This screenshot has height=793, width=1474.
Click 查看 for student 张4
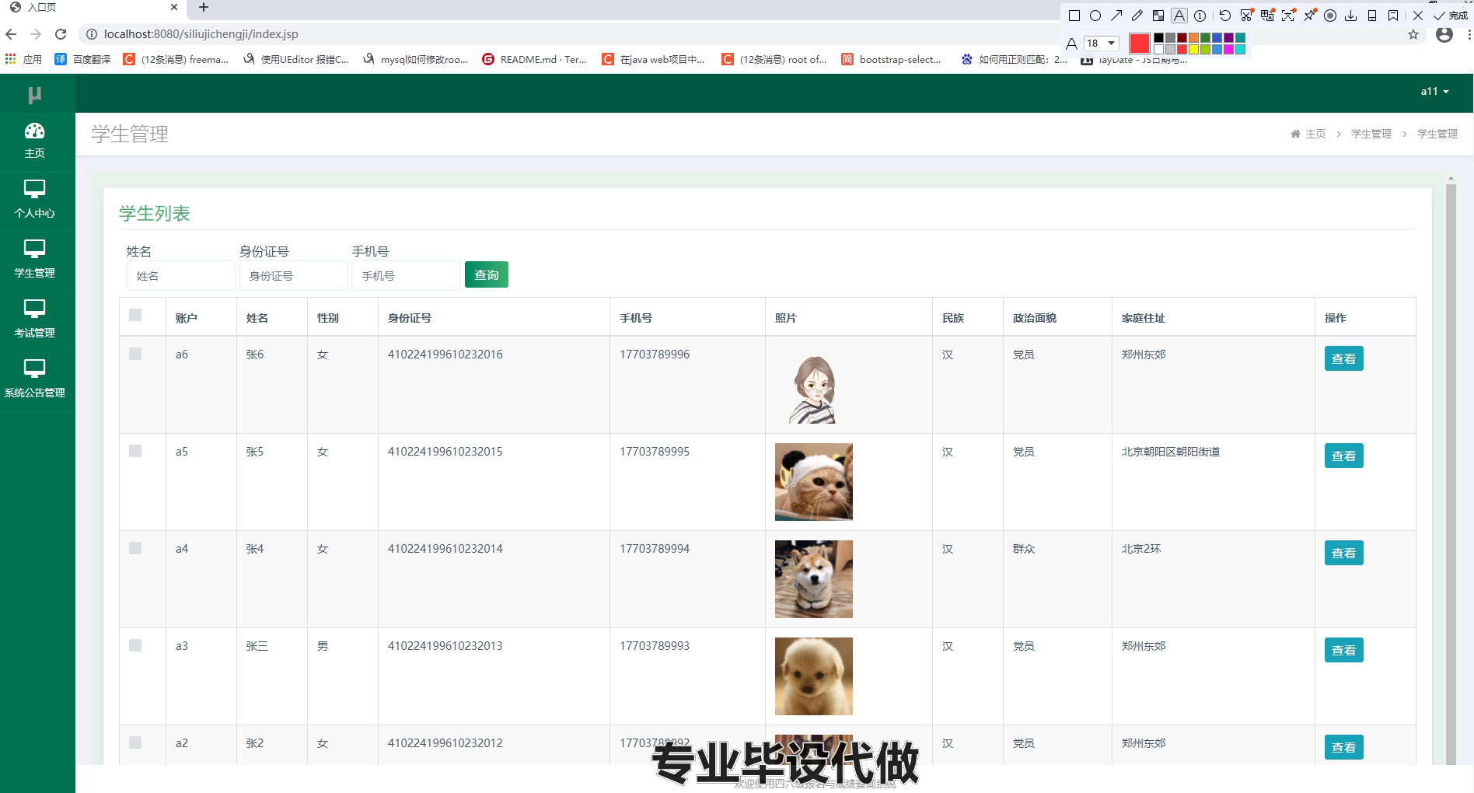[x=1343, y=553]
